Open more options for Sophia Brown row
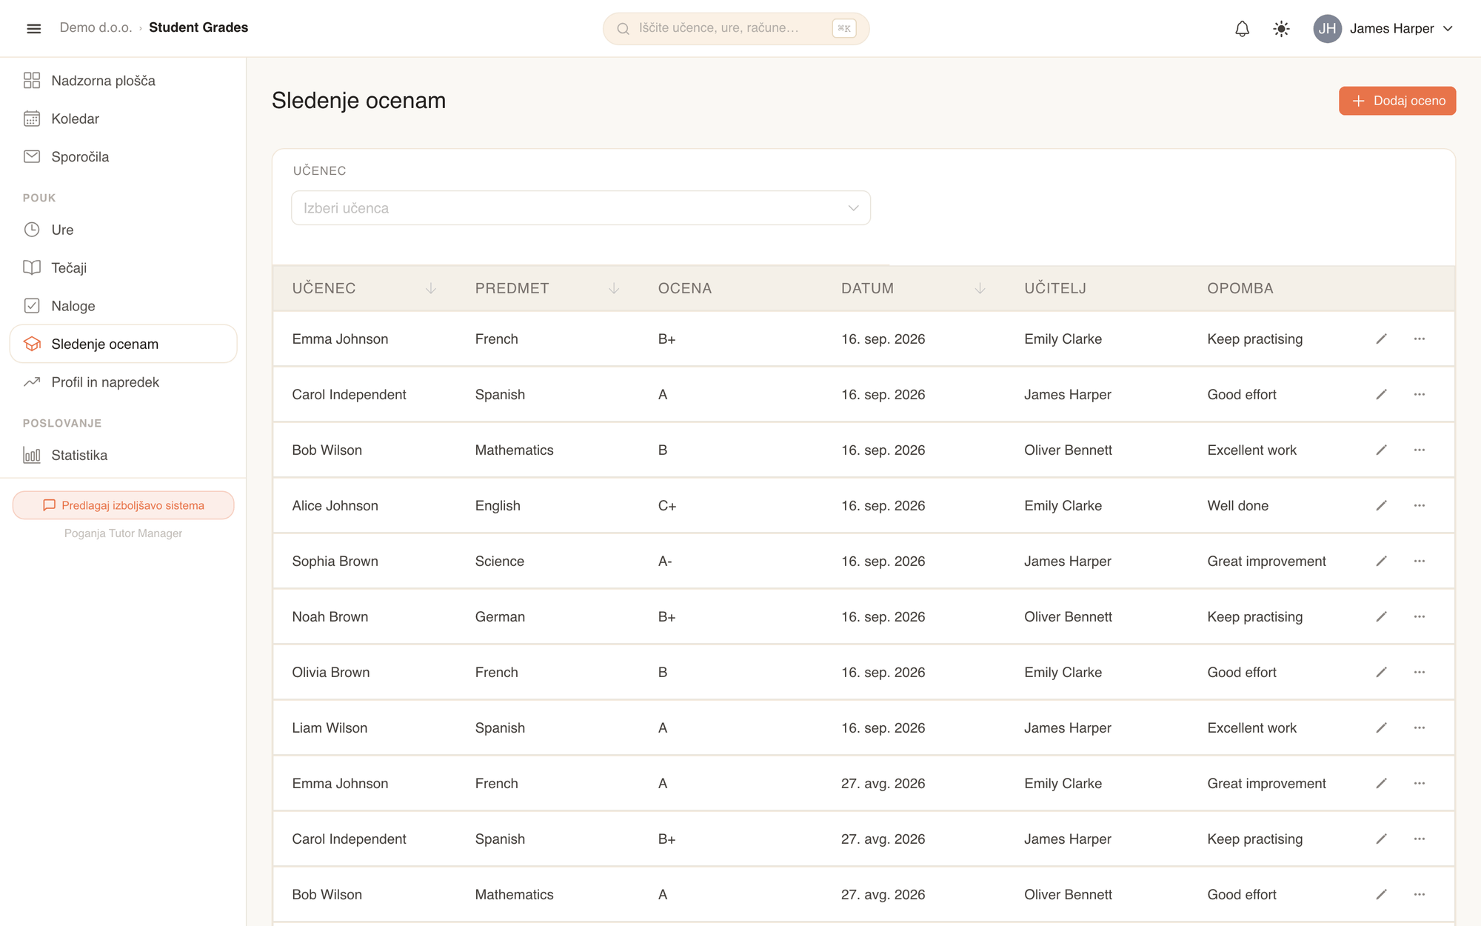The width and height of the screenshot is (1481, 926). pyautogui.click(x=1419, y=561)
